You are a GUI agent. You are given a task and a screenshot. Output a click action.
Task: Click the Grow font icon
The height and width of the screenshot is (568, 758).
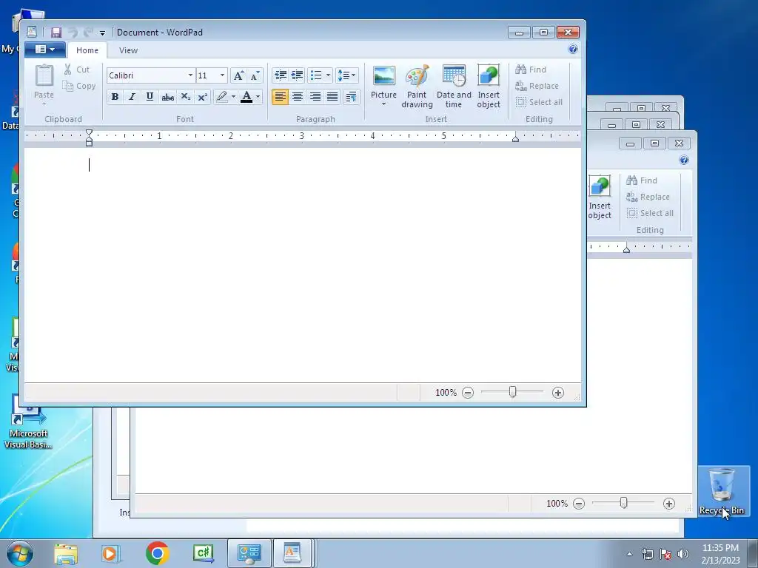click(x=238, y=75)
